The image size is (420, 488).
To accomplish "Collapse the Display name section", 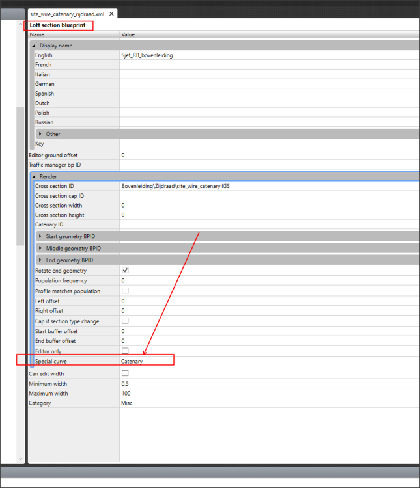I will [34, 46].
